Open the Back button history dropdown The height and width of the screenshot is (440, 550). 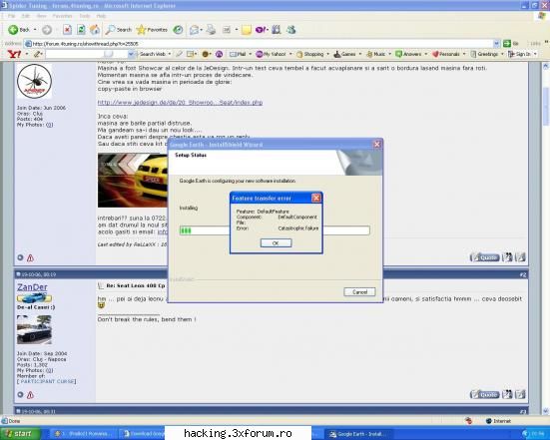(x=35, y=30)
